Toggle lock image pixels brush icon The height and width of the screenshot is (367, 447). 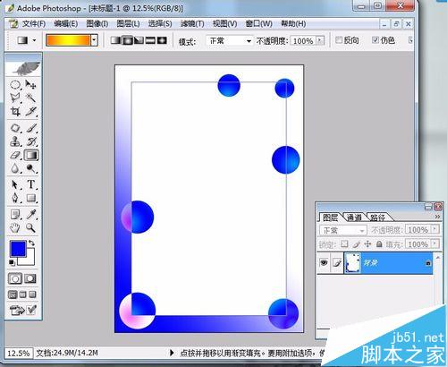coord(357,244)
